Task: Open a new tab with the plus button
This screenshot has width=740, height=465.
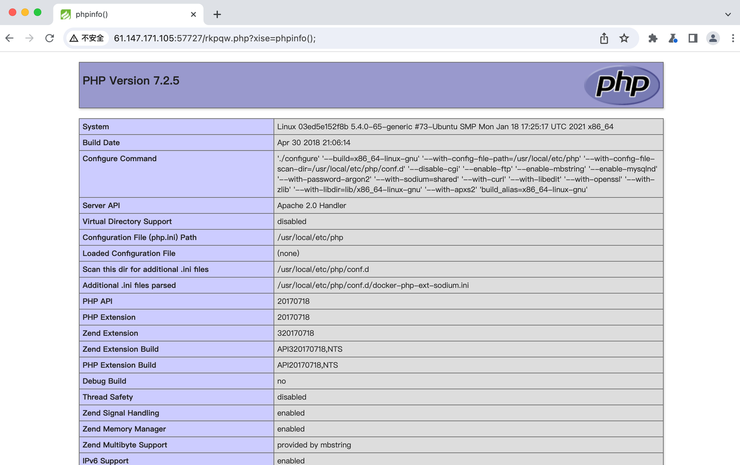Action: coord(217,14)
